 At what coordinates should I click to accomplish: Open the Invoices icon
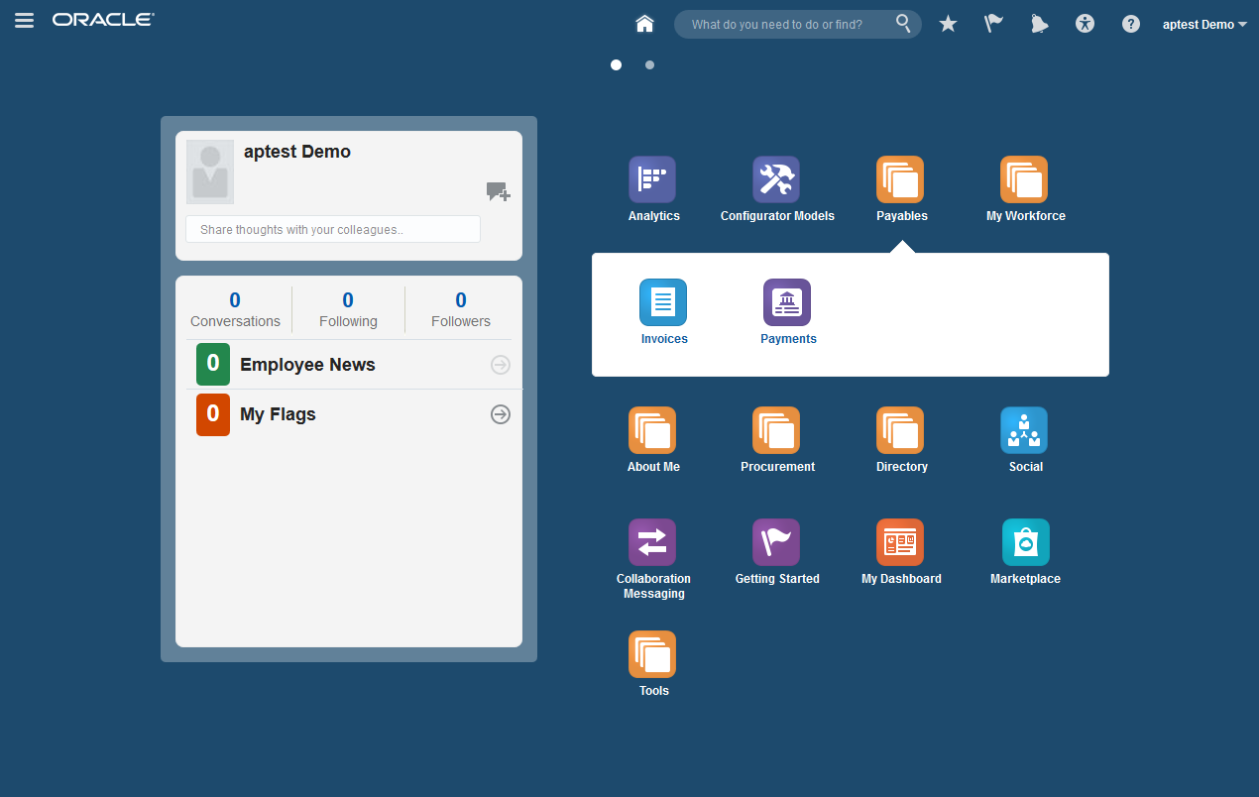663,302
